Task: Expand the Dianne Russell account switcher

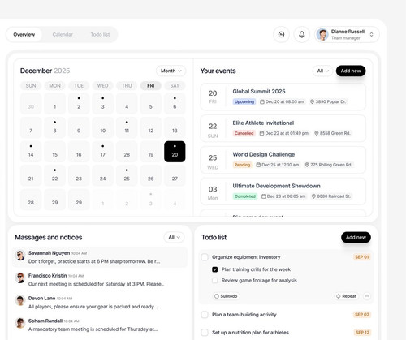Action: [x=371, y=35]
